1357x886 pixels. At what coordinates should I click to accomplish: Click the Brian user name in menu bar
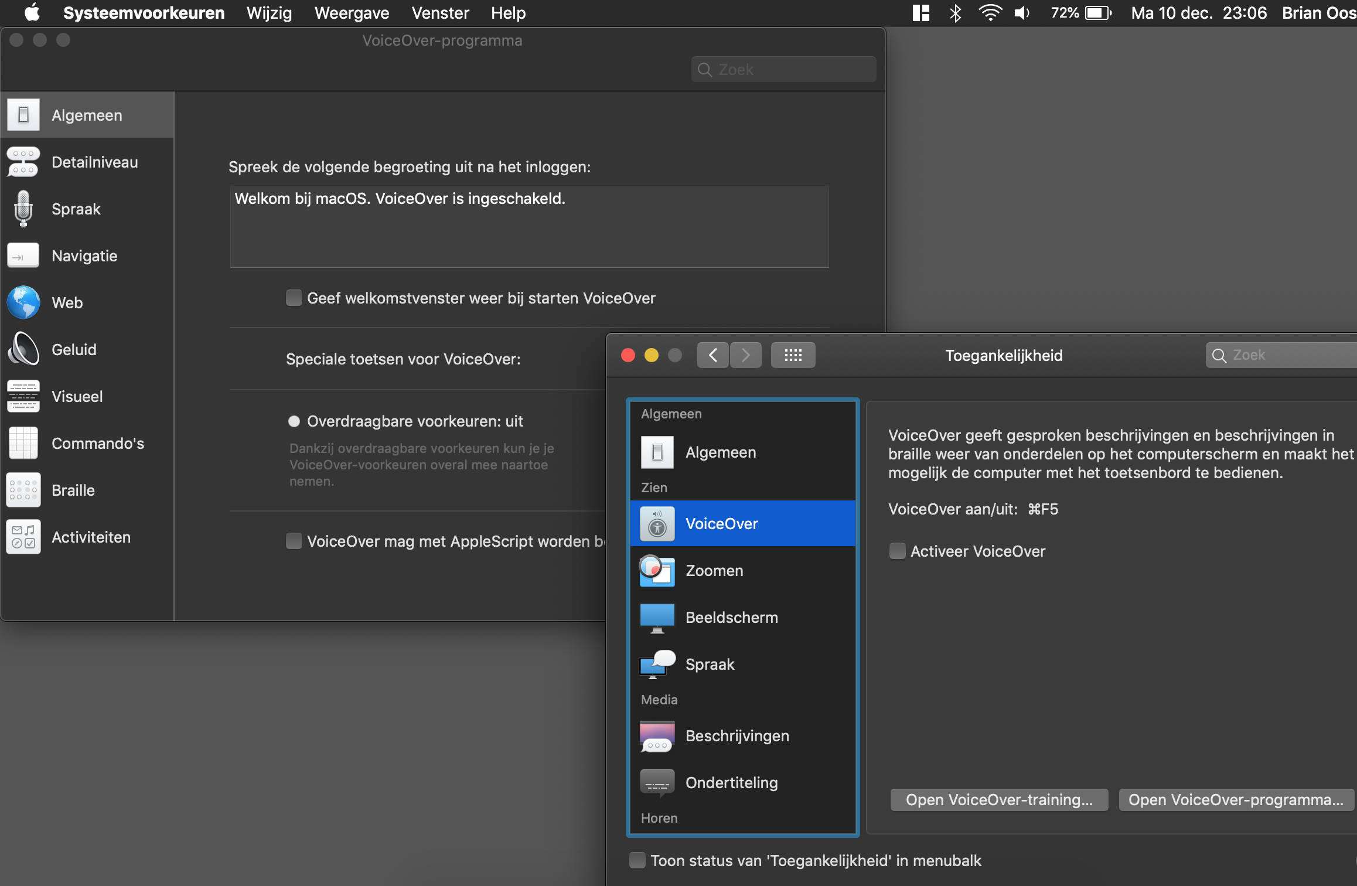click(1318, 13)
